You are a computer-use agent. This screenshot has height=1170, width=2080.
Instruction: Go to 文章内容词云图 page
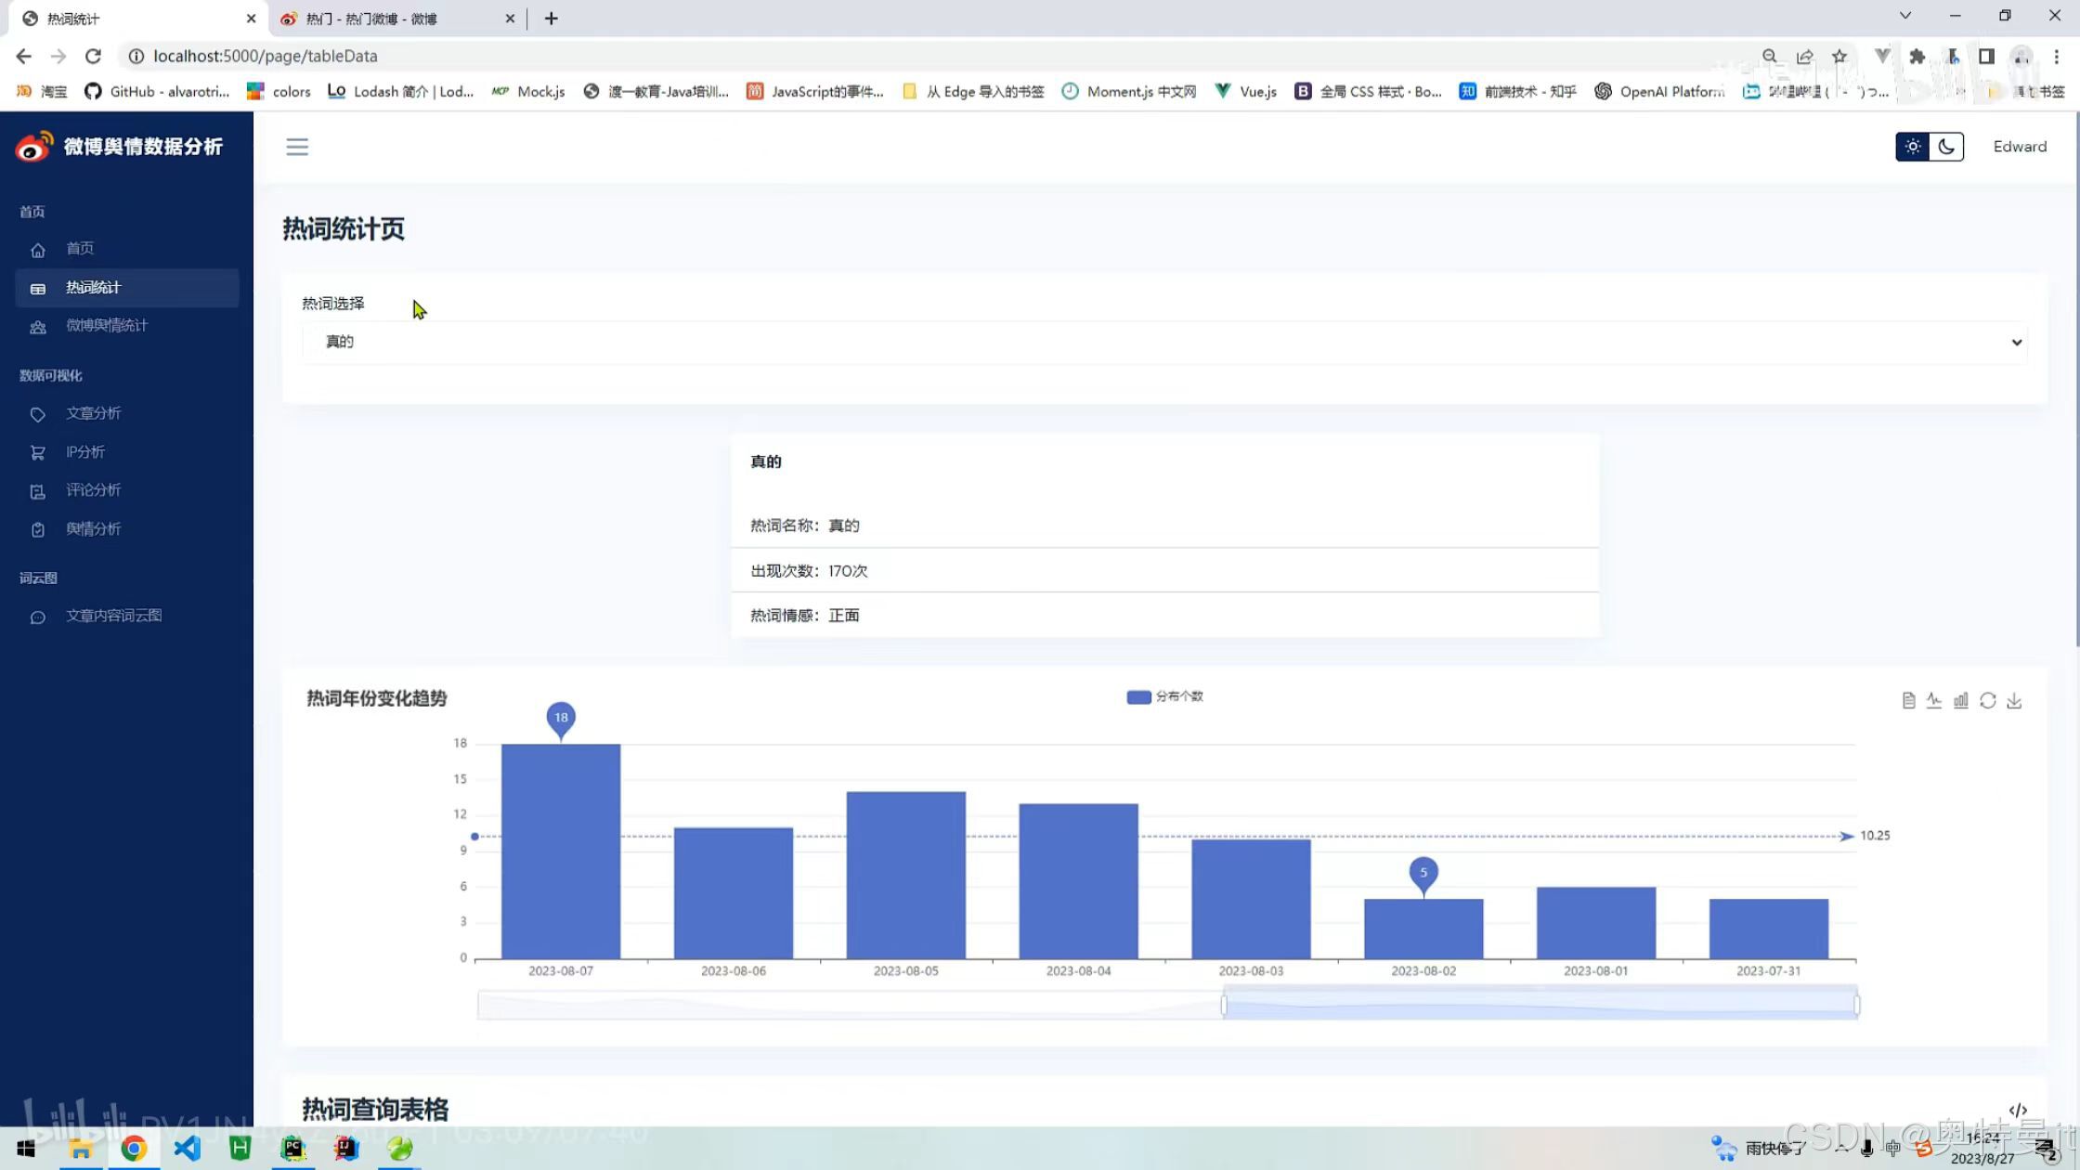113,617
